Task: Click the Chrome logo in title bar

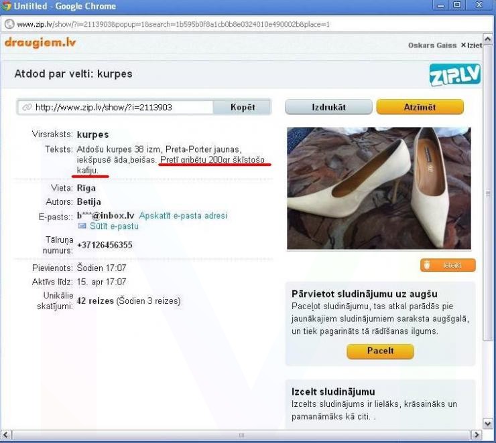Action: [x=6, y=6]
